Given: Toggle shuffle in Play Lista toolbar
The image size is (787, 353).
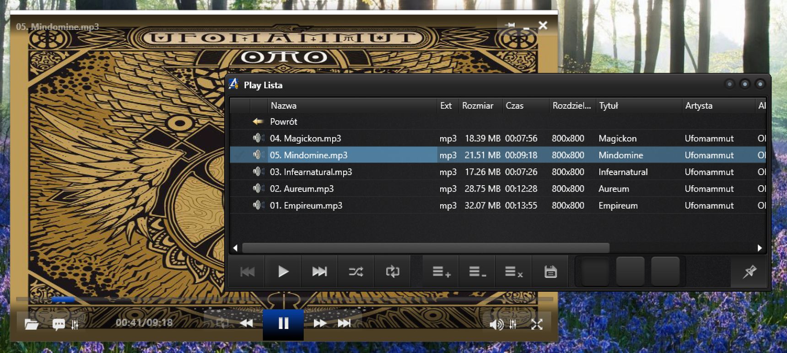Looking at the screenshot, I should pyautogui.click(x=356, y=272).
